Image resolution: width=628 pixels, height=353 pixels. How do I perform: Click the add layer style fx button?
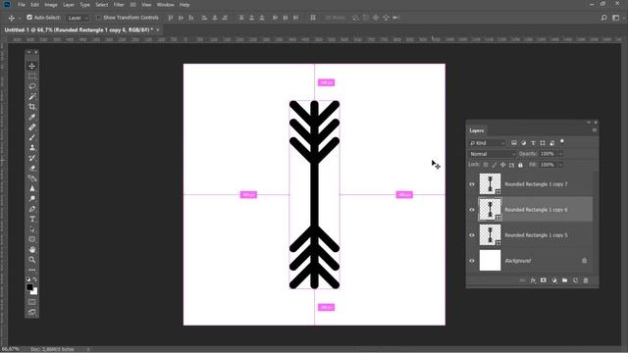coord(533,280)
